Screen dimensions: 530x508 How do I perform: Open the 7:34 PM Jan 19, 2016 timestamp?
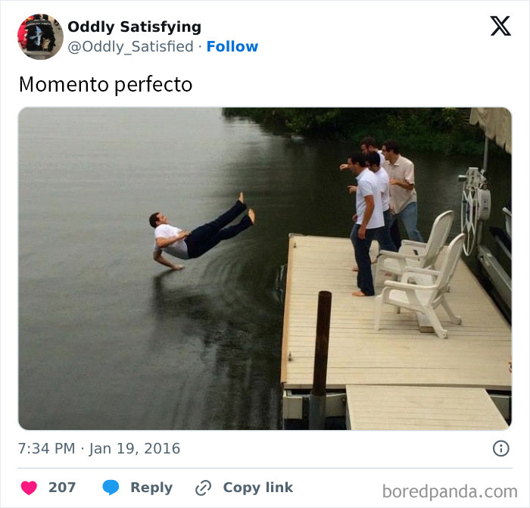[99, 448]
